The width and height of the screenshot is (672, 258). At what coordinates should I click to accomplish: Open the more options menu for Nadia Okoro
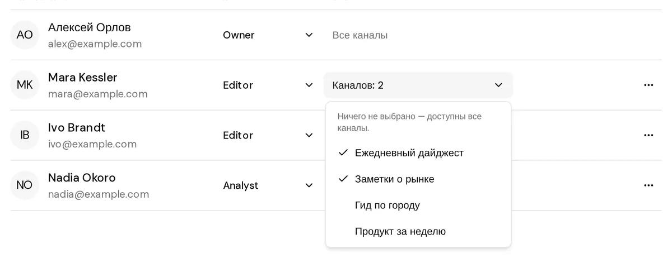coord(648,185)
